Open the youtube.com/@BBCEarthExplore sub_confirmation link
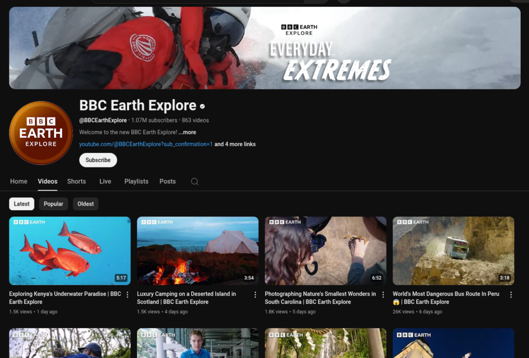The image size is (529, 358). 146,144
